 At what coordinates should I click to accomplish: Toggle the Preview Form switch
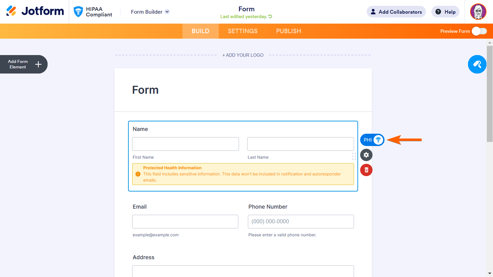tap(479, 31)
